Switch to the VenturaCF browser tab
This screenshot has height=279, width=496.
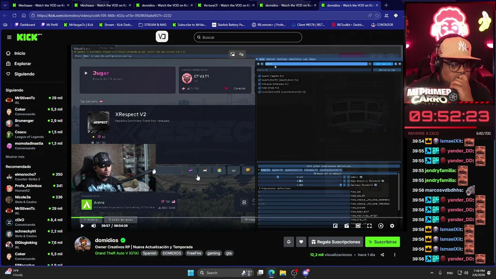click(x=226, y=5)
